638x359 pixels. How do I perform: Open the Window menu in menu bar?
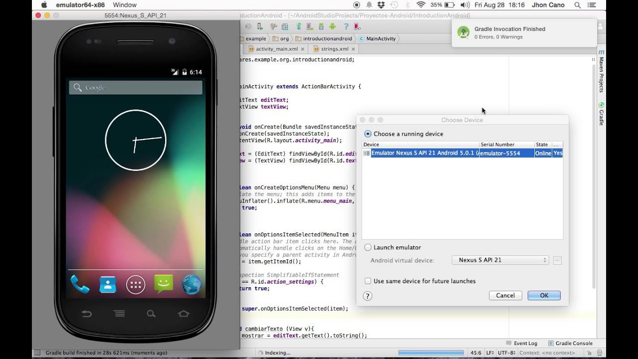(125, 5)
